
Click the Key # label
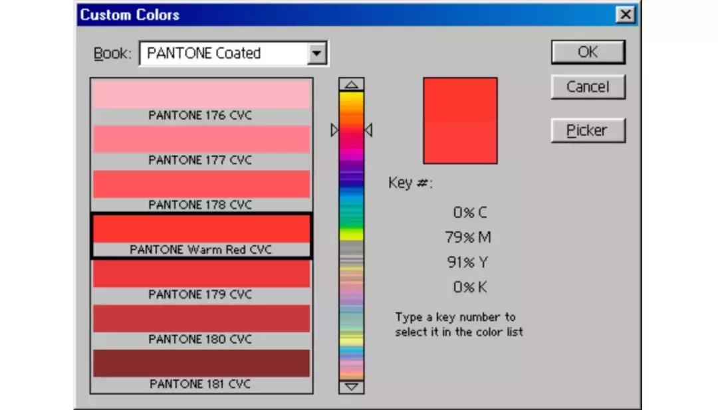410,183
